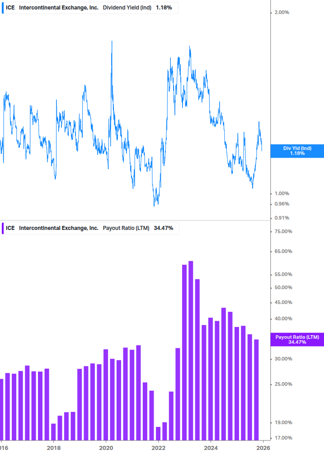
Task: Click the tallest payout ratio bar in 2023
Action: tap(191, 351)
